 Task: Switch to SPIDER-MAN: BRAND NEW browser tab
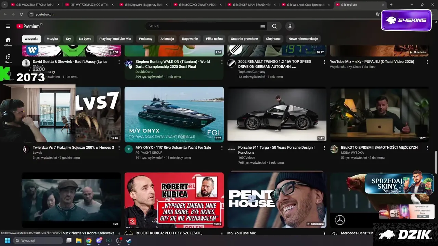pyautogui.click(x=252, y=4)
